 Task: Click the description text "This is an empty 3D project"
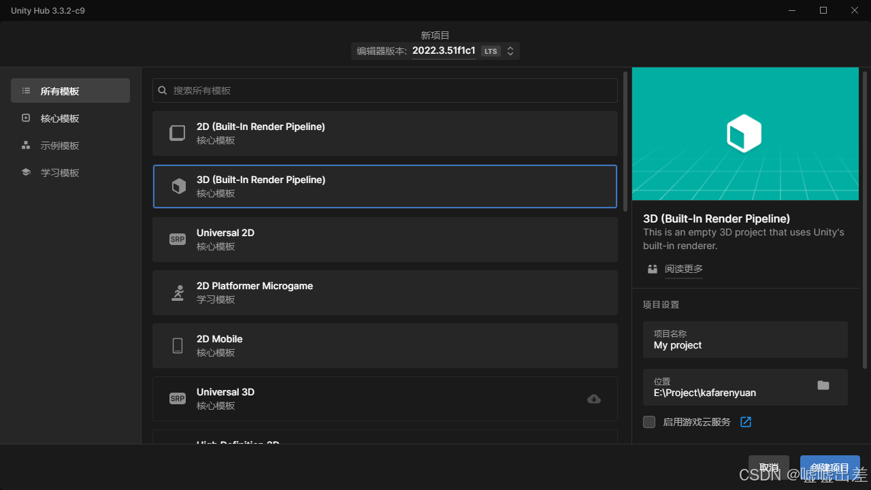744,239
